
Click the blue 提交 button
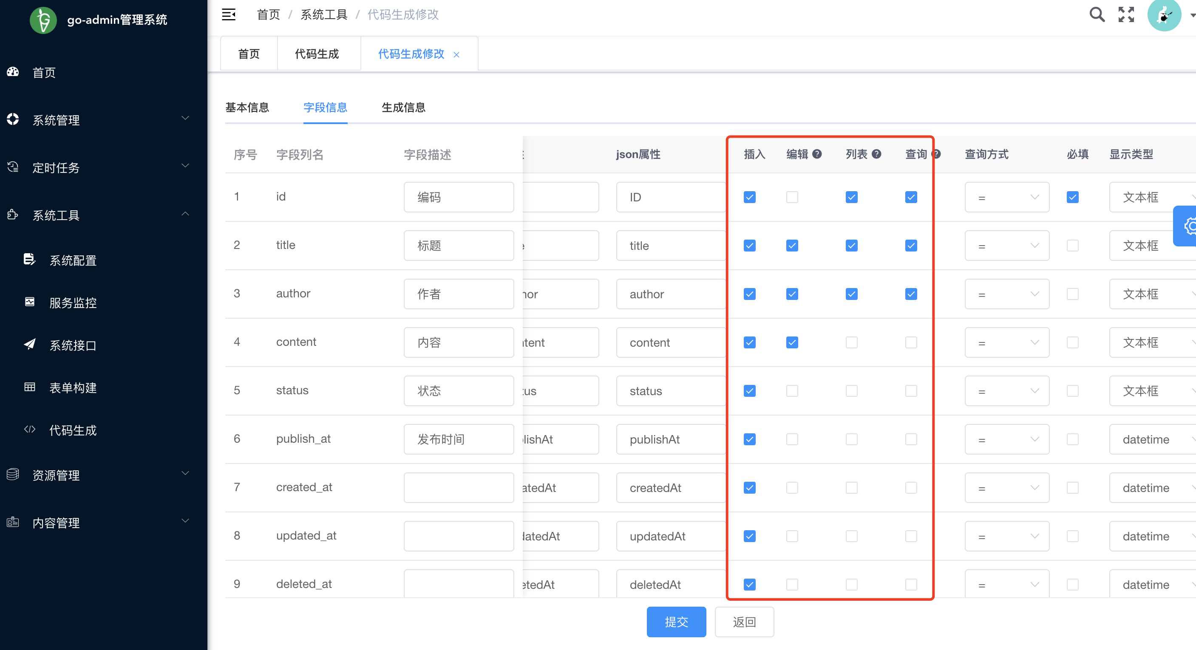(676, 622)
